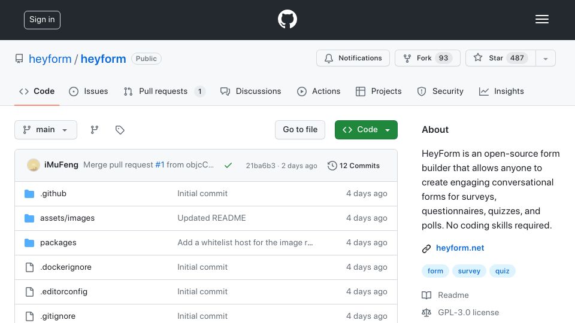This screenshot has width=575, height=323.
Task: Click the license scale icon
Action: 426,312
